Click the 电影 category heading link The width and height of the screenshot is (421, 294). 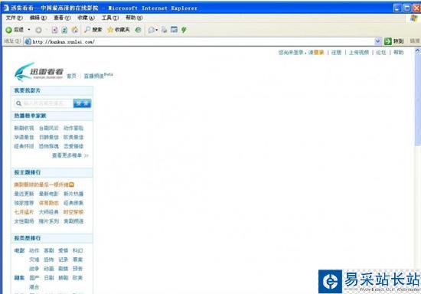click(x=19, y=250)
